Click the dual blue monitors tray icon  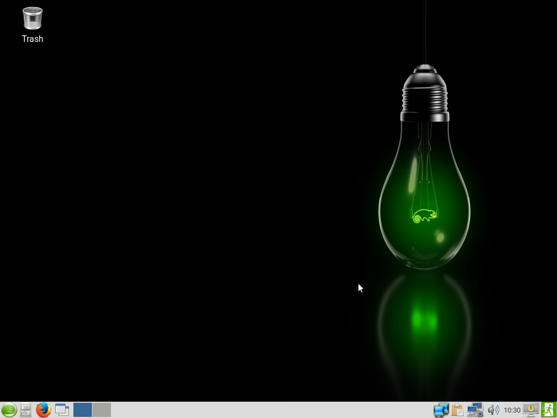pyautogui.click(x=441, y=410)
